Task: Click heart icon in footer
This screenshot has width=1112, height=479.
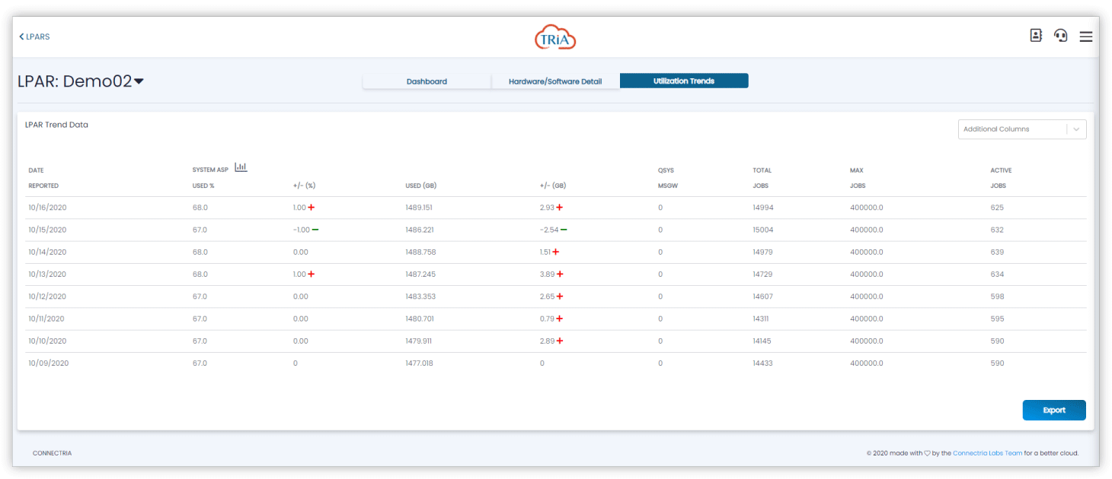Action: [928, 453]
